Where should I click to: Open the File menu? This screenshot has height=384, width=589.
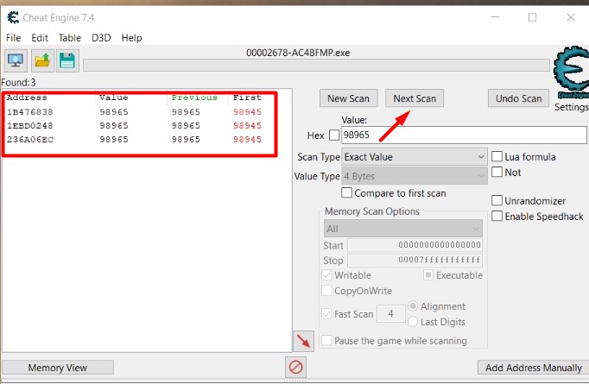point(14,38)
